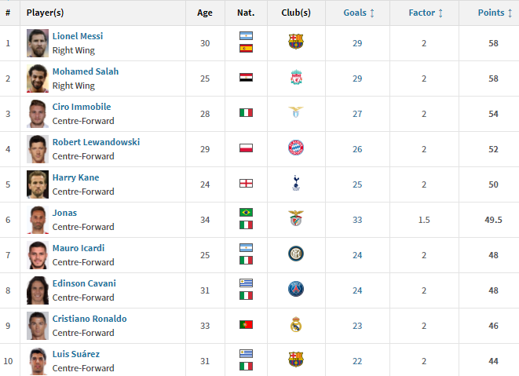Open the Paris Saint-Germain crest
The width and height of the screenshot is (519, 376).
coord(296,289)
